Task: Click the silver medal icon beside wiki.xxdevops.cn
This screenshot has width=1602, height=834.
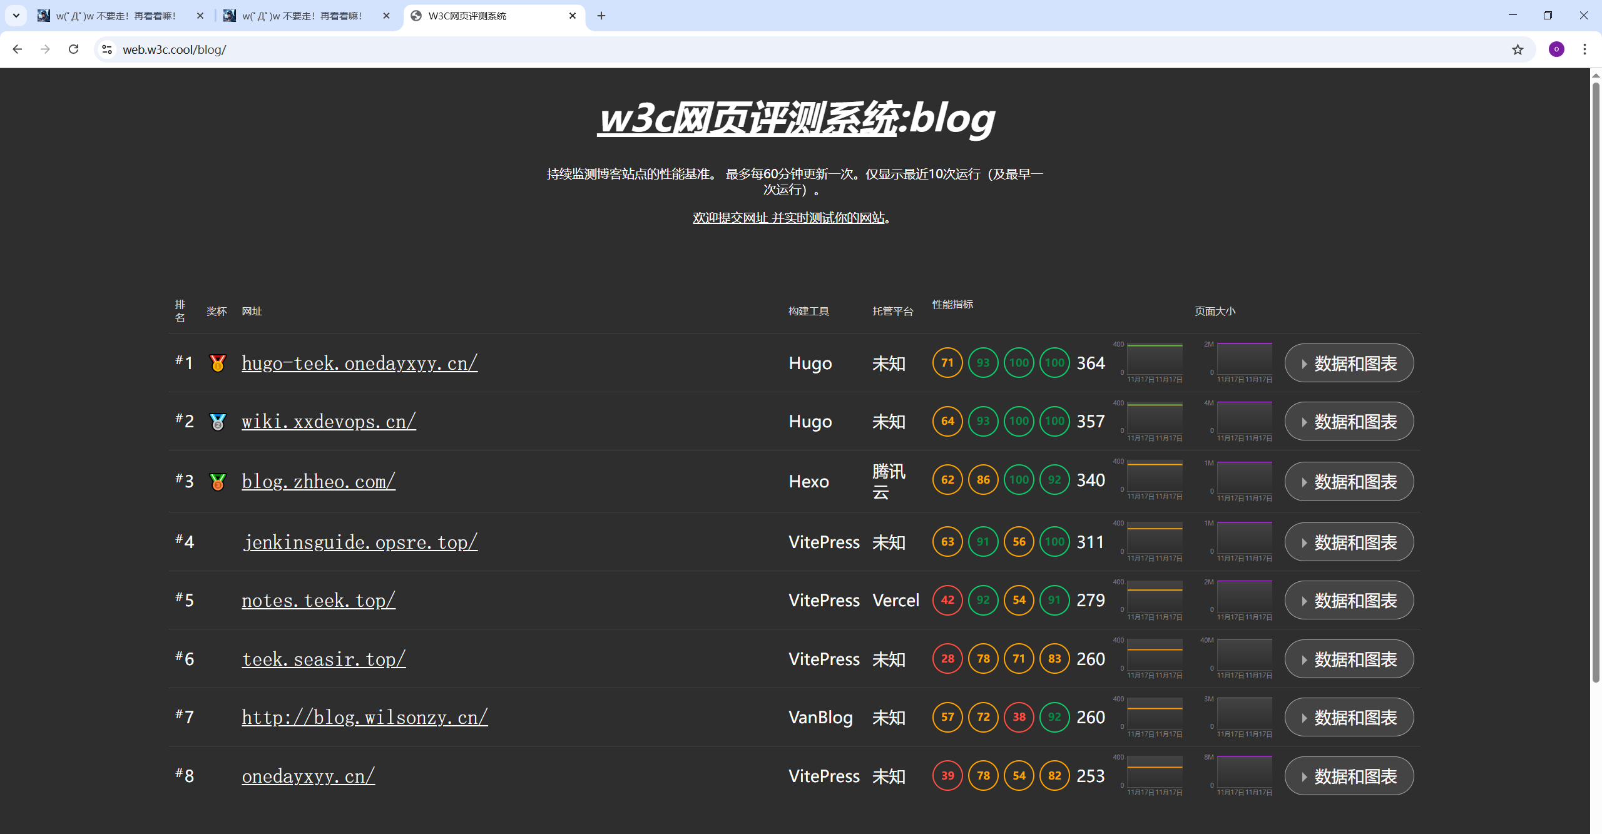Action: point(217,422)
